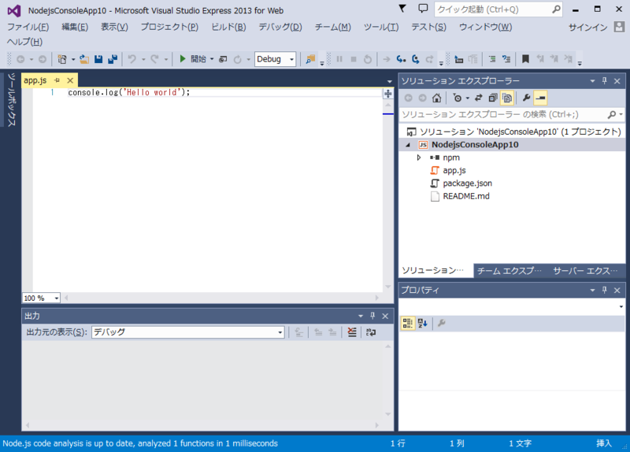Screen dimensions: 630x452
Task: Click the Save All icon
Action: (x=113, y=60)
